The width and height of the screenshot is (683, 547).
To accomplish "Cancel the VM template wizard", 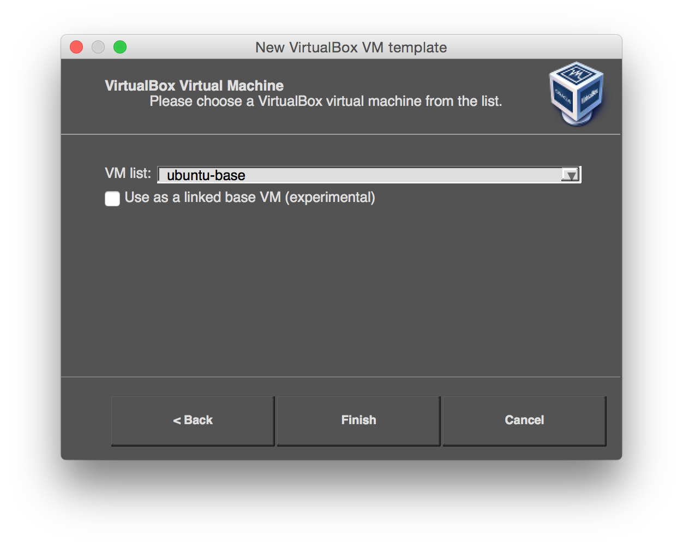I will click(524, 420).
